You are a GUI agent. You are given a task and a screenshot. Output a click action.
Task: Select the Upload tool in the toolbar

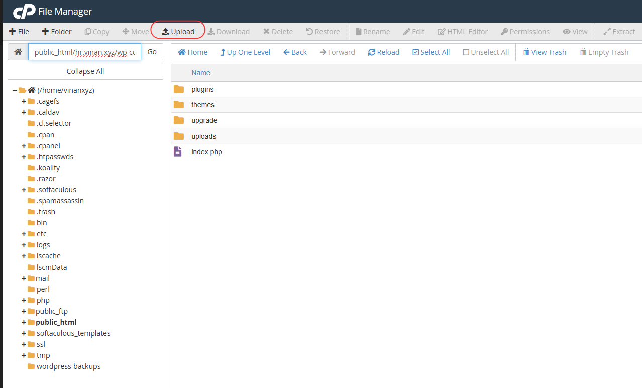(178, 31)
